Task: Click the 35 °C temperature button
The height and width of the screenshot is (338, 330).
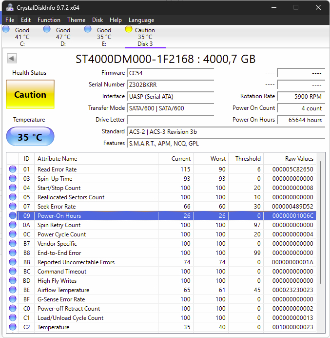Action: (x=30, y=136)
